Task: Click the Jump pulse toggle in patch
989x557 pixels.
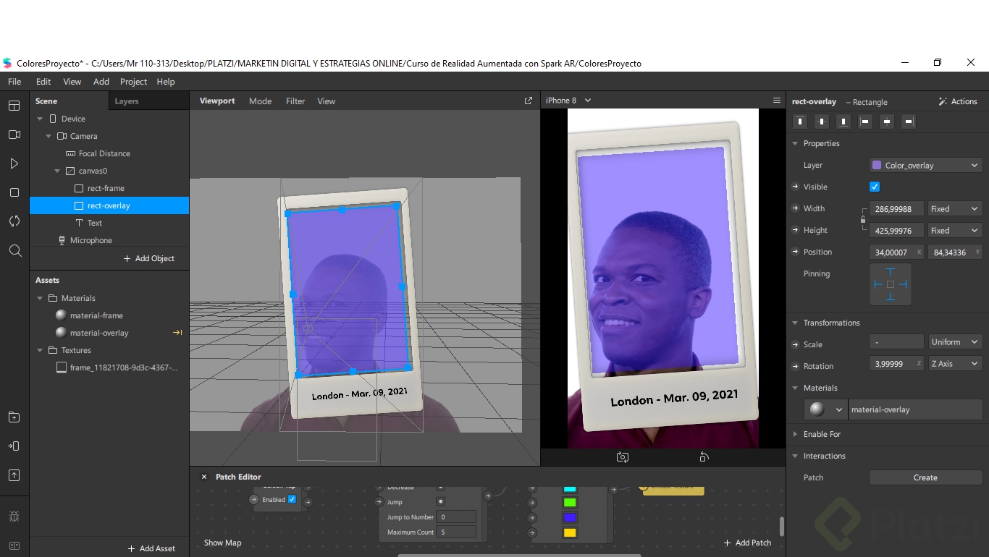Action: tap(440, 501)
